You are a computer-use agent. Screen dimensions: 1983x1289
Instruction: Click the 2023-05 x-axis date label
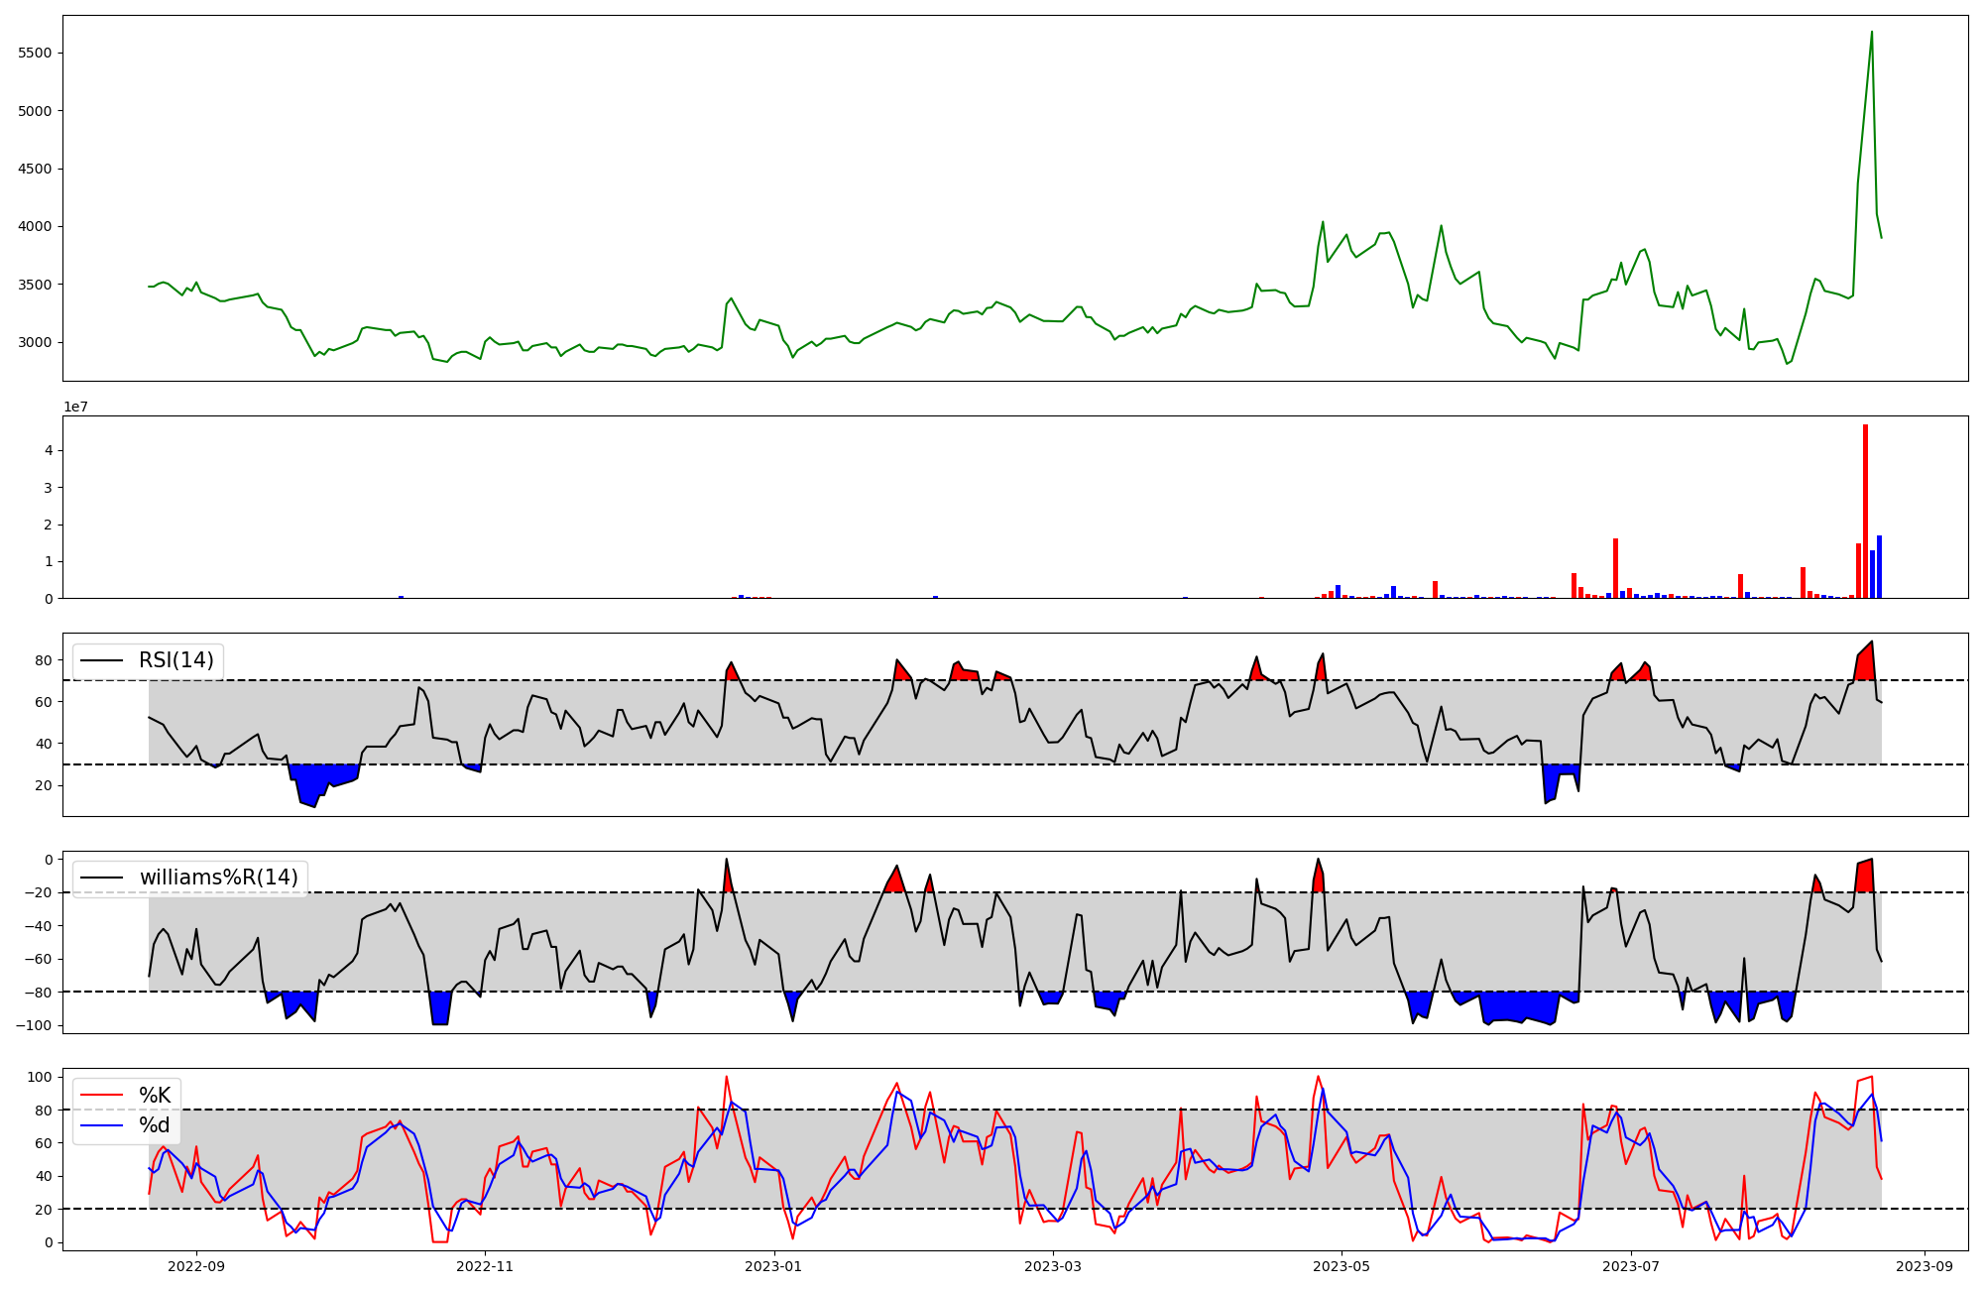pos(1341,1266)
